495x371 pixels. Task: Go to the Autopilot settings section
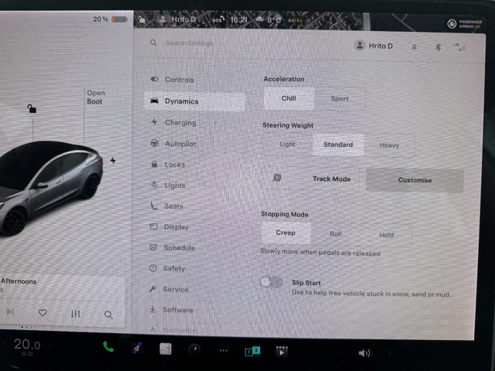(179, 144)
